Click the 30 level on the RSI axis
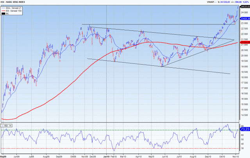 pyautogui.click(x=242, y=148)
